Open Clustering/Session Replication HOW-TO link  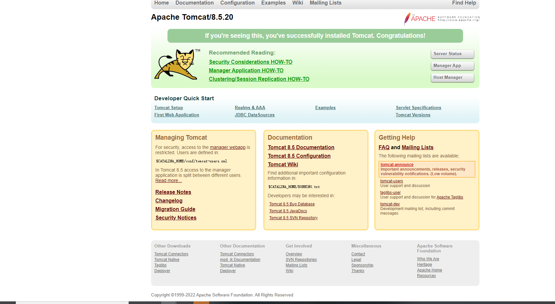pos(259,79)
